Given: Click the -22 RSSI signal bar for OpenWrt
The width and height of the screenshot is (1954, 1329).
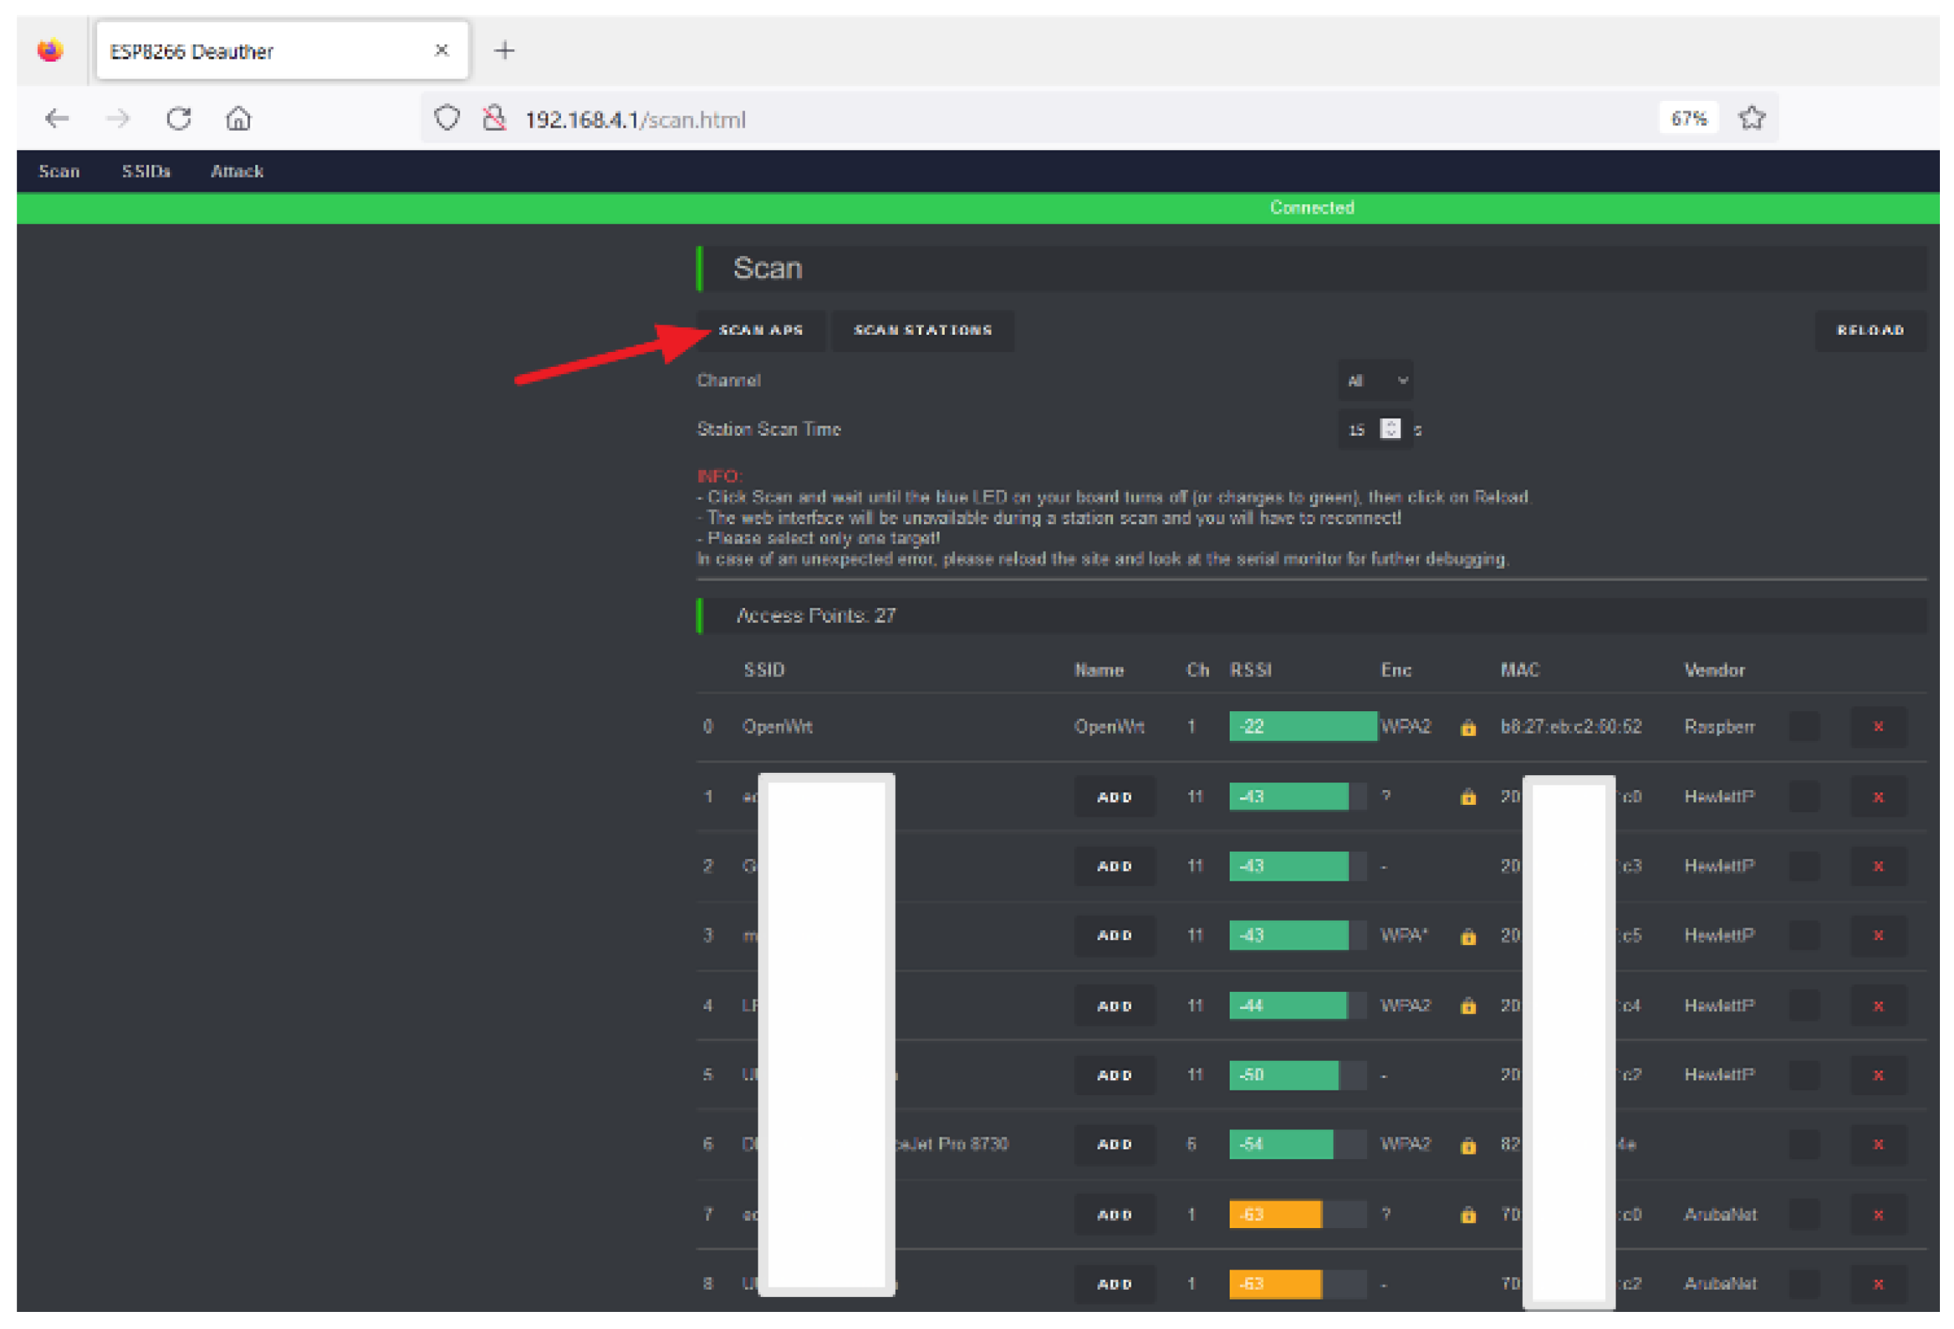Looking at the screenshot, I should tap(1302, 726).
